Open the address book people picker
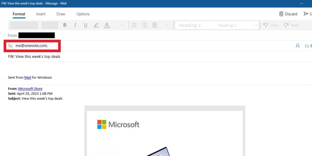Viewport: 312px width, 156px height. coord(297,45)
